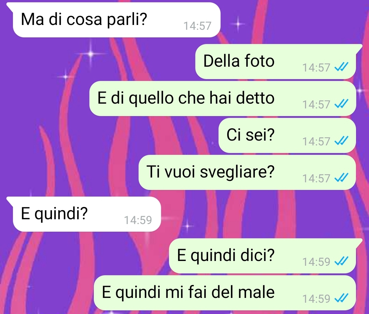Screen dimensions: 369x314
Task: Click the 14:59 timestamp on 'E quindi dici?'
Action: [x=316, y=262]
